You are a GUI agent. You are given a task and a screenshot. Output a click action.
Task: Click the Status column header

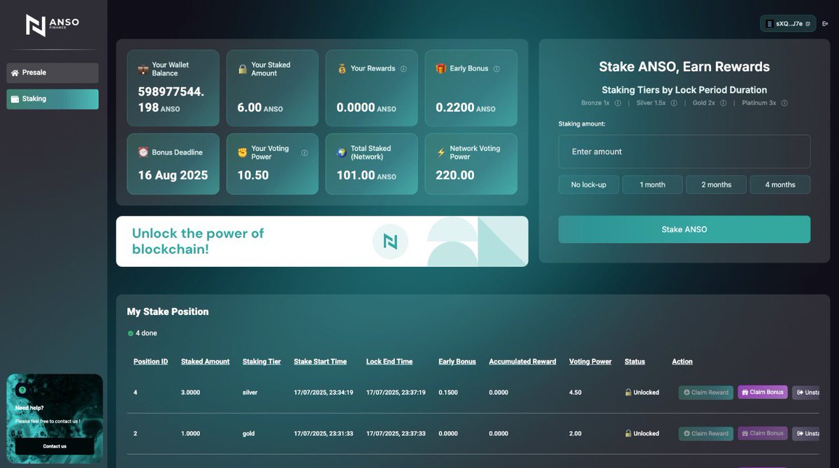pyautogui.click(x=635, y=362)
